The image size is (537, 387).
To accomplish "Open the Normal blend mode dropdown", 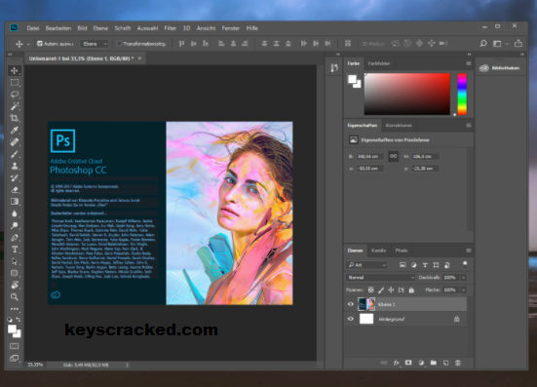I will coord(380,278).
